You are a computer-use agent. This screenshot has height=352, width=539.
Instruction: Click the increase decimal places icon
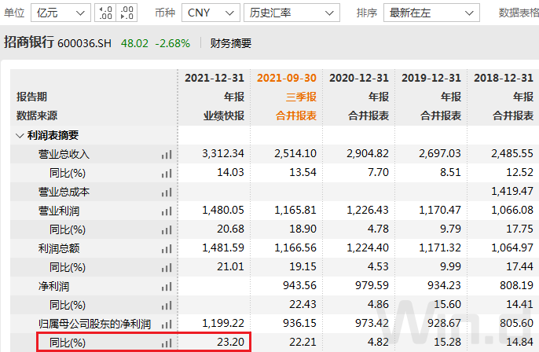[x=104, y=13]
